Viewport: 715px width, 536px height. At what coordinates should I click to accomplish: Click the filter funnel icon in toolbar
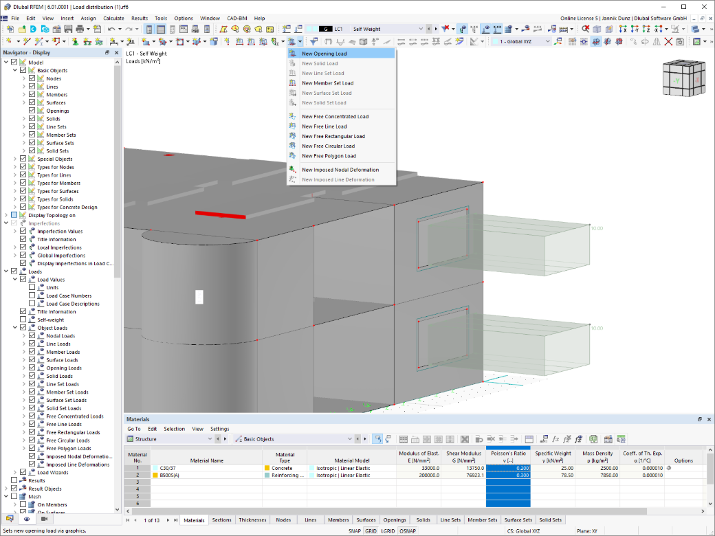click(313, 41)
